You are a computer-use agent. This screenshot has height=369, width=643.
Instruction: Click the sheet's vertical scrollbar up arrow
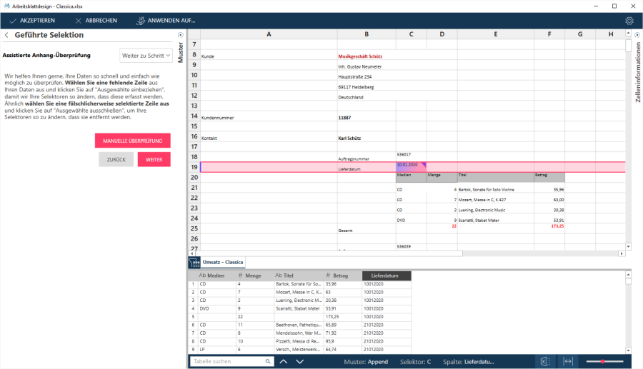(628, 33)
